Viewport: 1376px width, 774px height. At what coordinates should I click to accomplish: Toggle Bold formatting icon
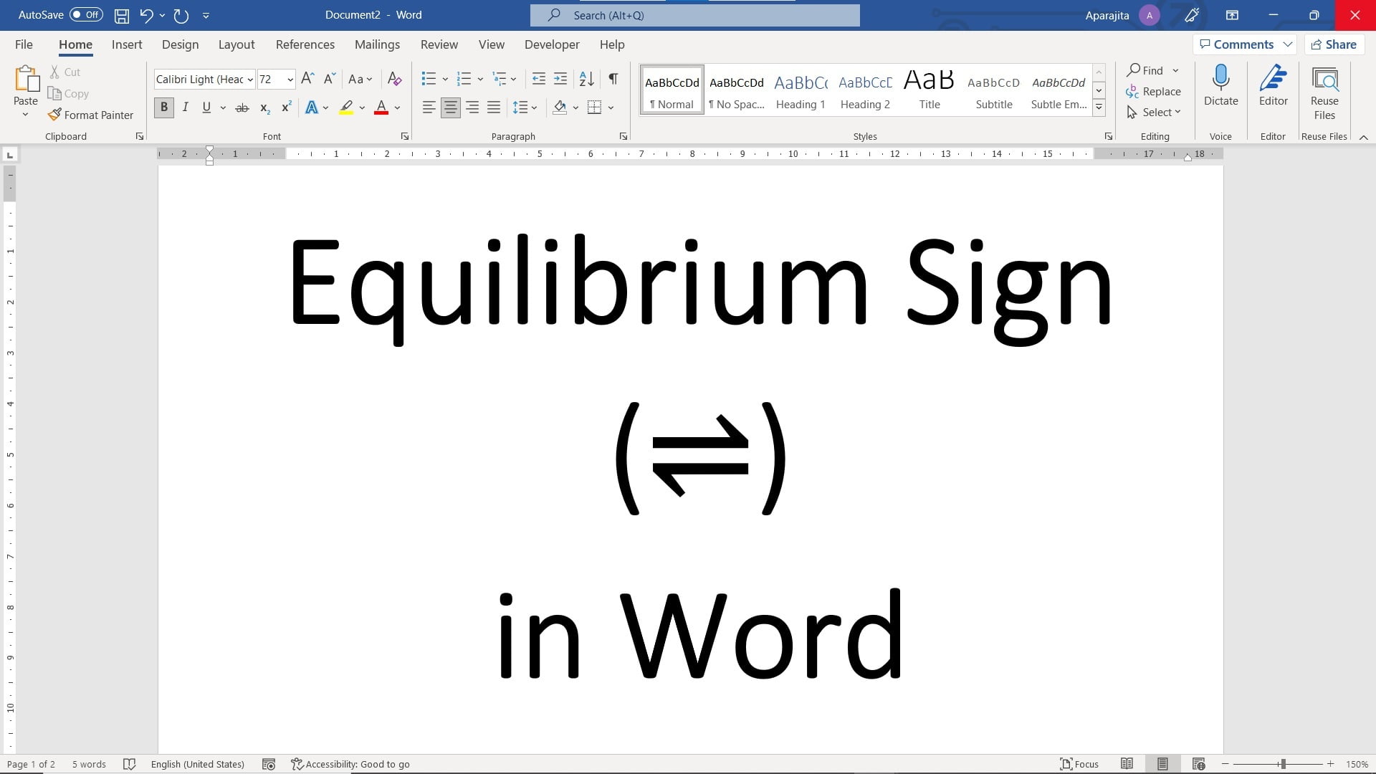tap(163, 107)
